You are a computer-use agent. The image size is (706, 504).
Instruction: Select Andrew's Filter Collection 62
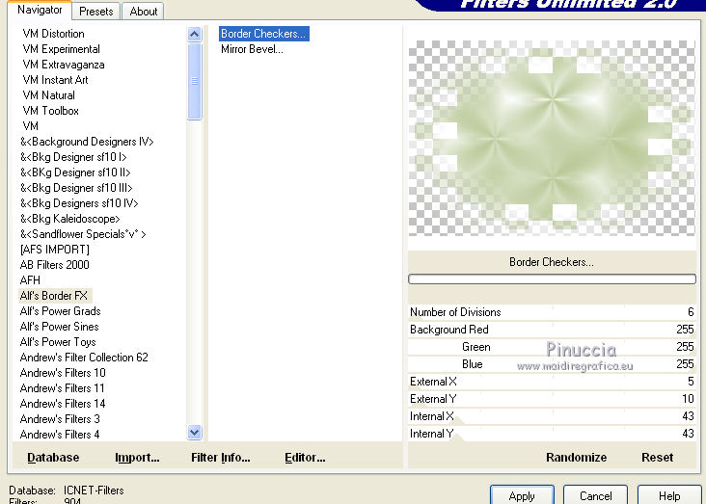[84, 358]
